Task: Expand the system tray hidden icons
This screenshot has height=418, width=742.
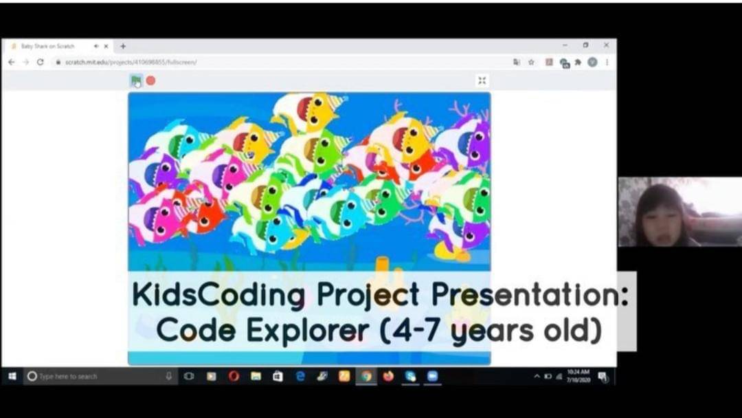Action: pos(537,376)
